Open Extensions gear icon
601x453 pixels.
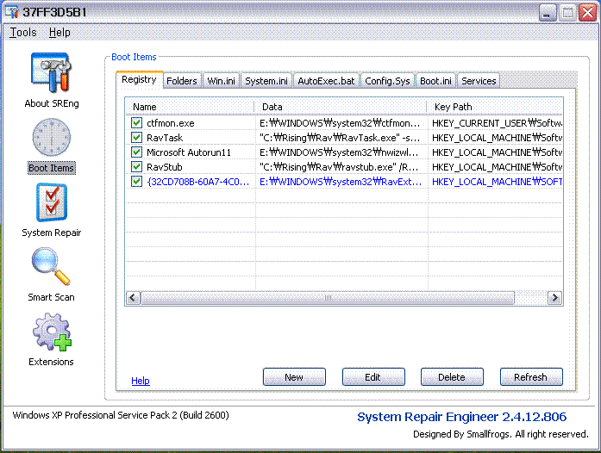(x=51, y=332)
